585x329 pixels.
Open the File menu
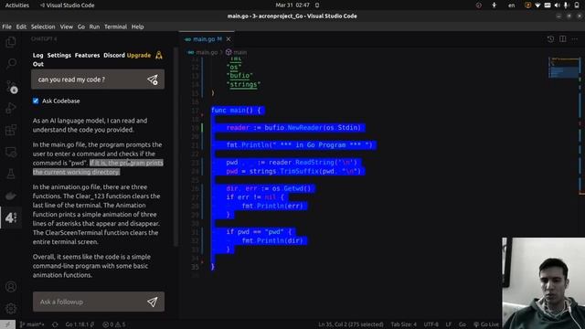click(6, 27)
